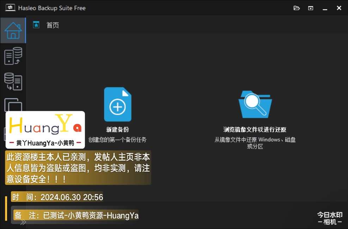Viewport: 348px width, 229px height.
Task: Click the 创建您的第一个备份任务 description
Action: [117, 140]
